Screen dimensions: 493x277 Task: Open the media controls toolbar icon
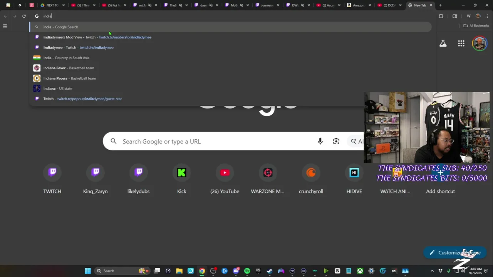469,16
